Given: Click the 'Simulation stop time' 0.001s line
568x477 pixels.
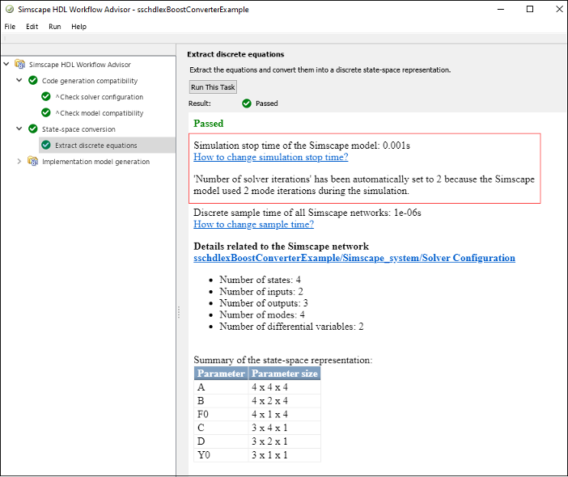Looking at the screenshot, I should [302, 146].
